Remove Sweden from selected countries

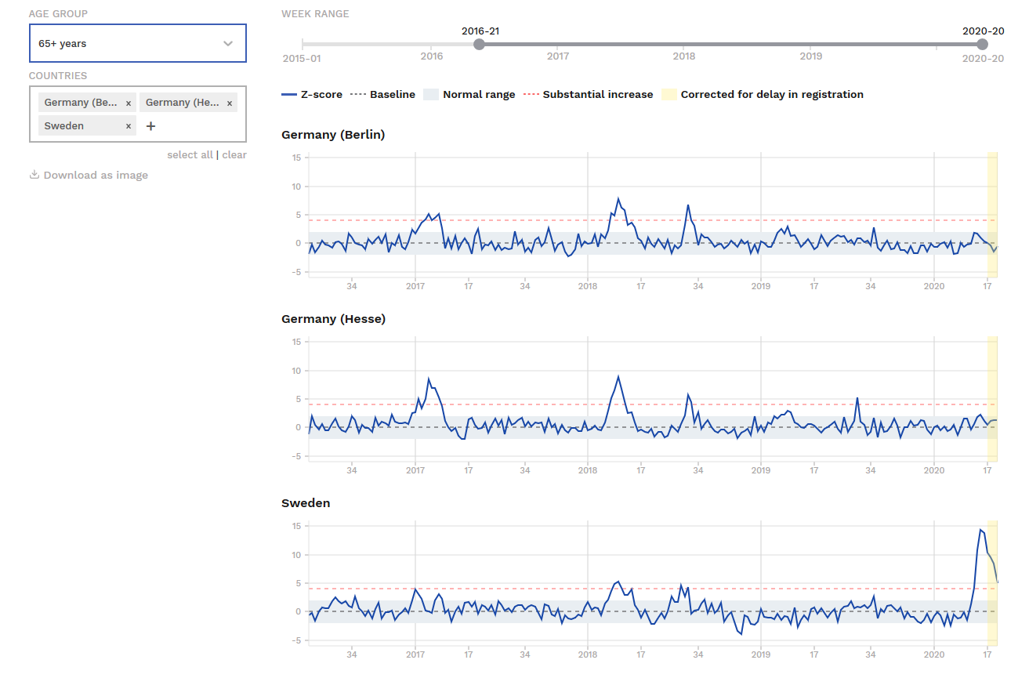(129, 126)
